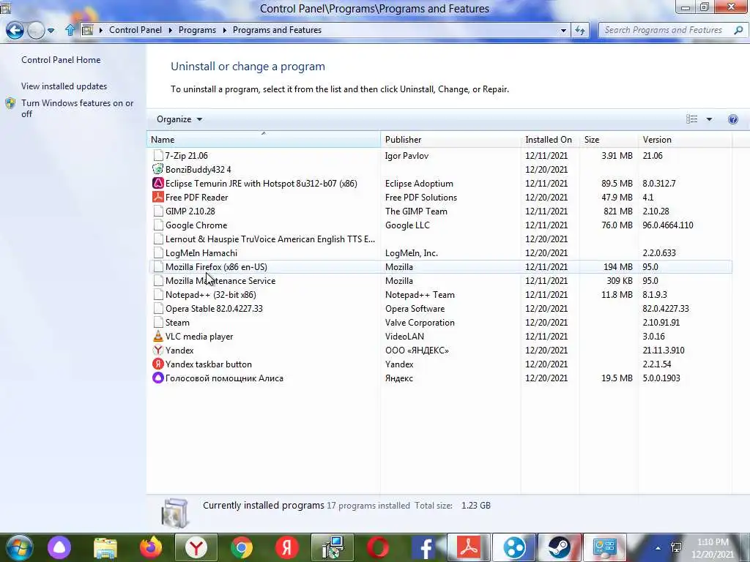Viewport: 750px width, 562px height.
Task: Launch Google Chrome from the taskbar
Action: (242, 547)
